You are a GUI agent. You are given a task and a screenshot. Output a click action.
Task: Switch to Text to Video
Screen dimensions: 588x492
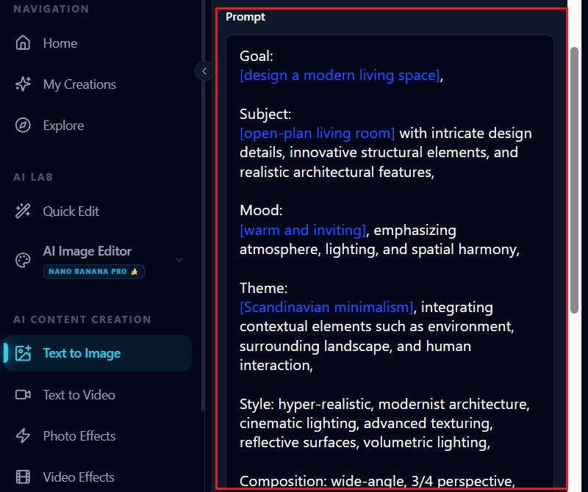pos(79,394)
